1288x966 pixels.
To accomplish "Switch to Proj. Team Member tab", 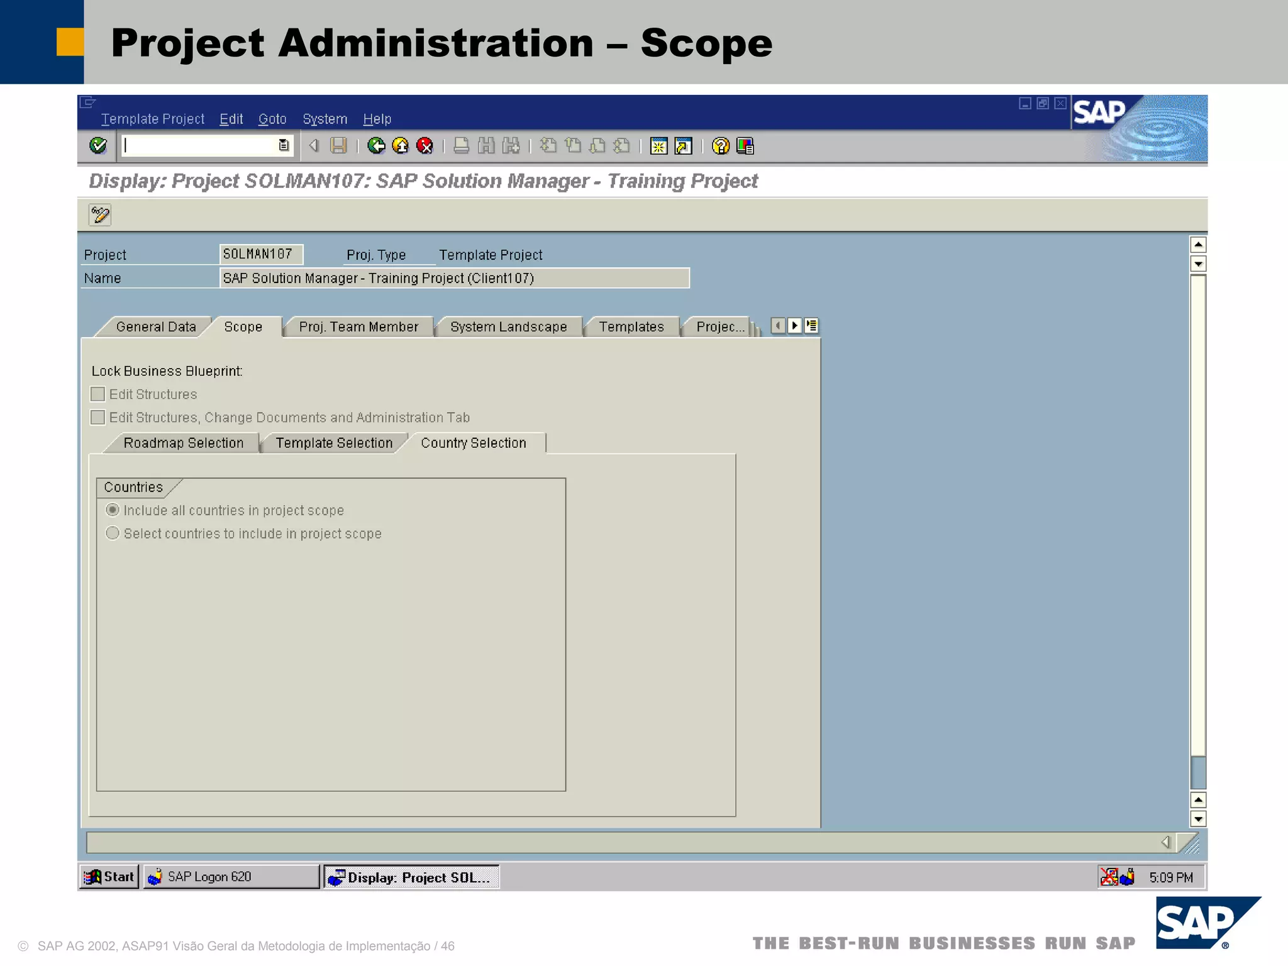I will coord(358,327).
